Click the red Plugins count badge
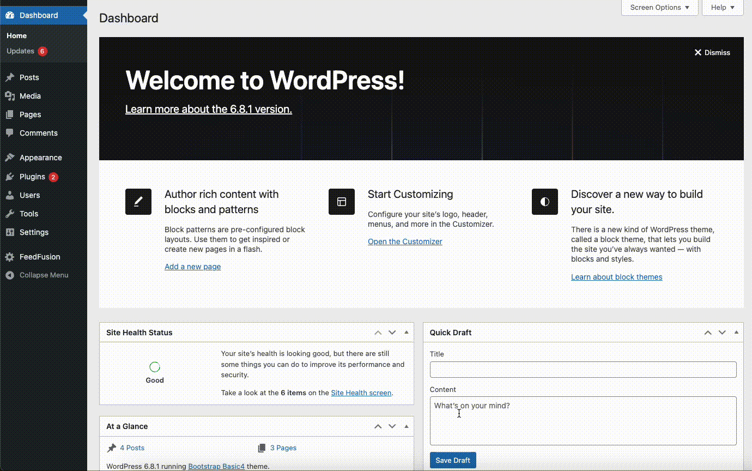This screenshot has height=471, width=752. coord(53,177)
